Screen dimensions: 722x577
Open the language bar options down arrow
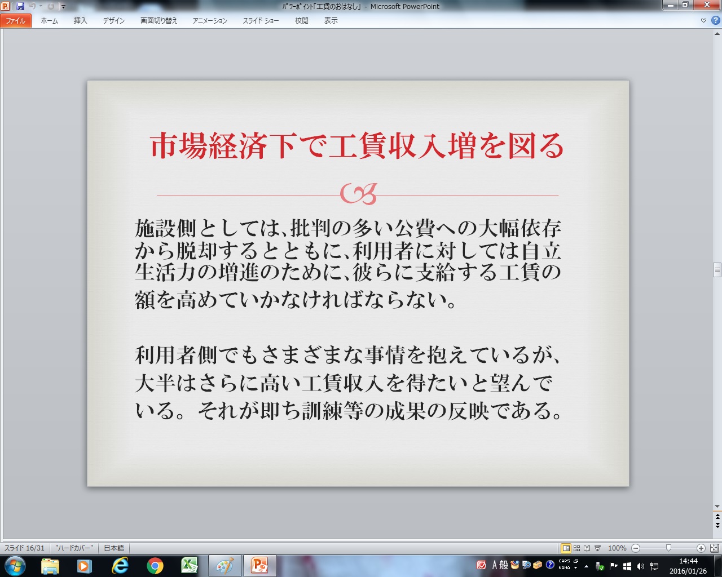575,568
